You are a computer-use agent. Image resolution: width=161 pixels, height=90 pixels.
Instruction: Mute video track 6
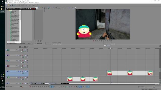25,77
